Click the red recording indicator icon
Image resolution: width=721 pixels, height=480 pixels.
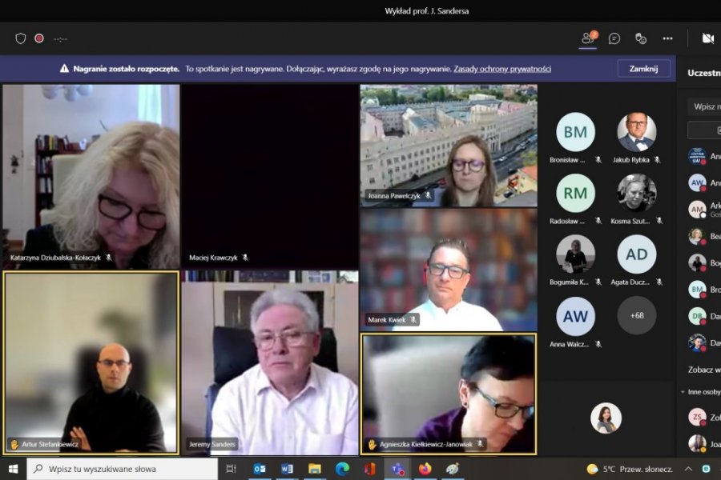click(x=38, y=38)
